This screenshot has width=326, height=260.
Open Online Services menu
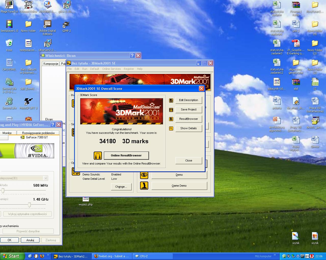111,69
